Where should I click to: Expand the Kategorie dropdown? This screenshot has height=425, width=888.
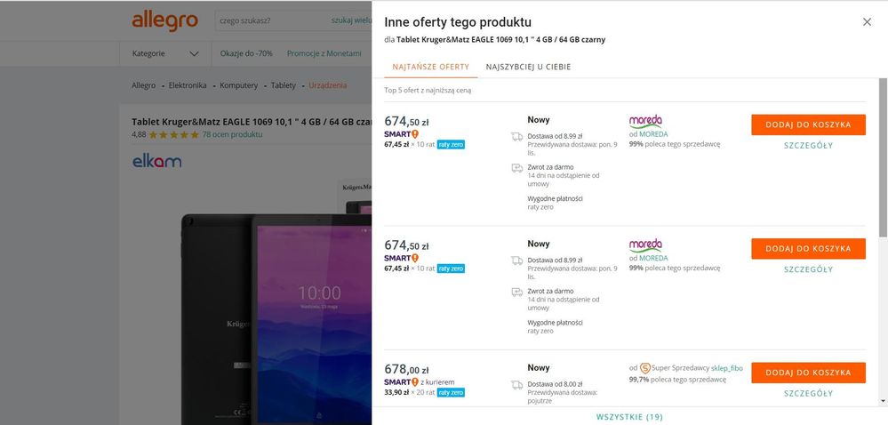[165, 54]
